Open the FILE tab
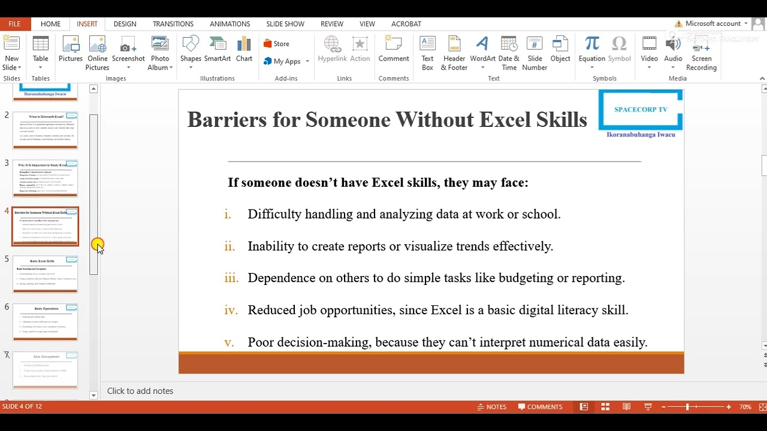Viewport: 767px width, 431px height. [x=14, y=24]
